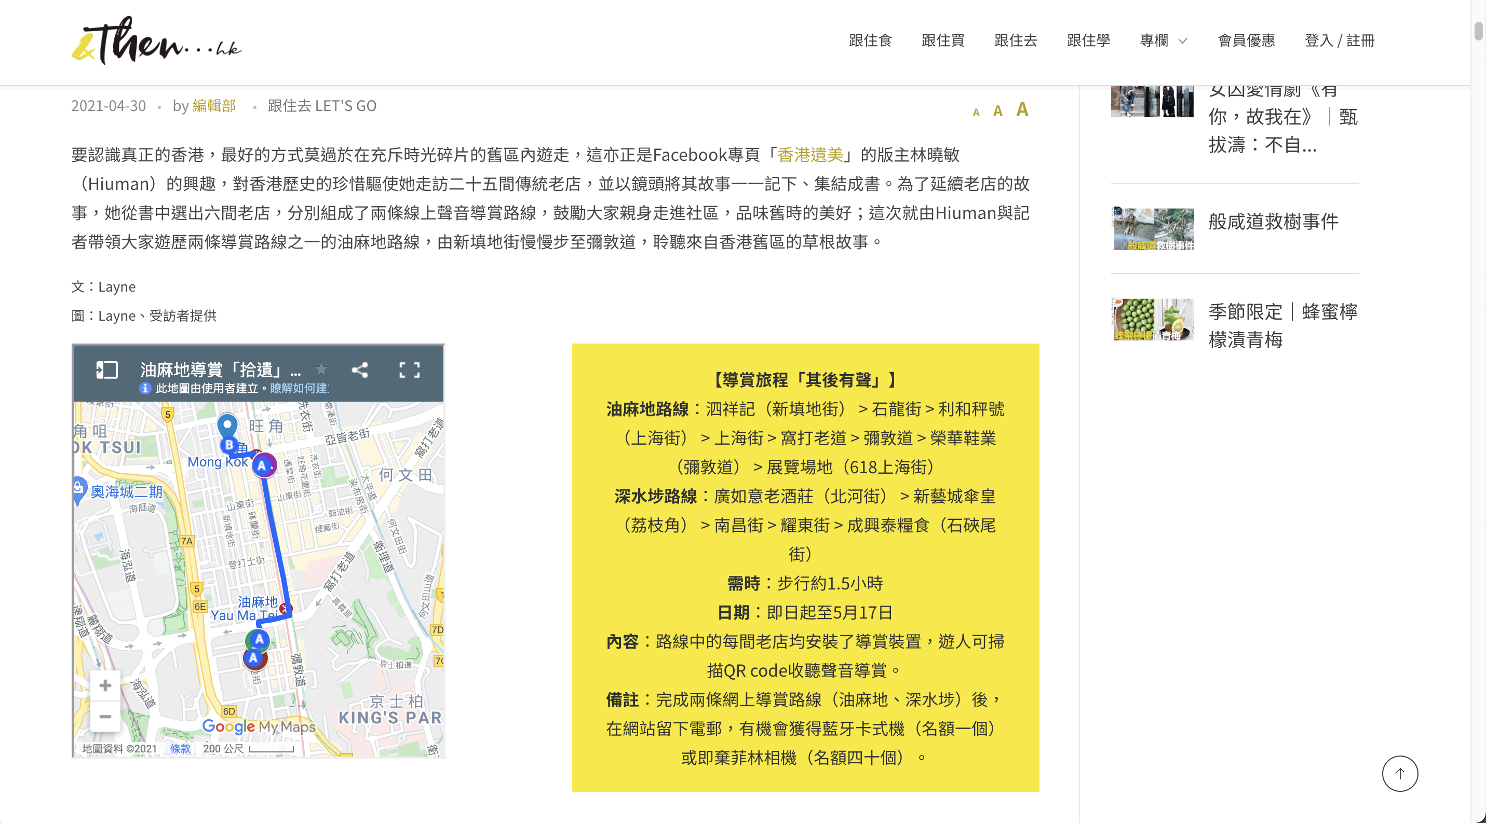Open the 般咸道救樹事件 article
This screenshot has height=823, width=1486.
click(1273, 221)
